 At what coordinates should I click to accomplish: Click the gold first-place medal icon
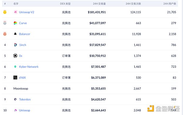point(5,12)
